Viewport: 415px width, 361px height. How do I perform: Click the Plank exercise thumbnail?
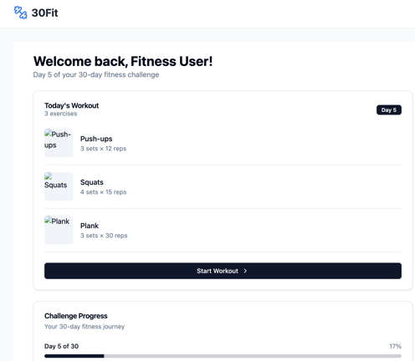click(x=59, y=230)
